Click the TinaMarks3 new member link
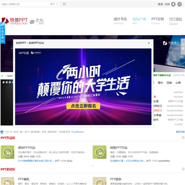Viewport: 185px width, 185px height. 78,132
